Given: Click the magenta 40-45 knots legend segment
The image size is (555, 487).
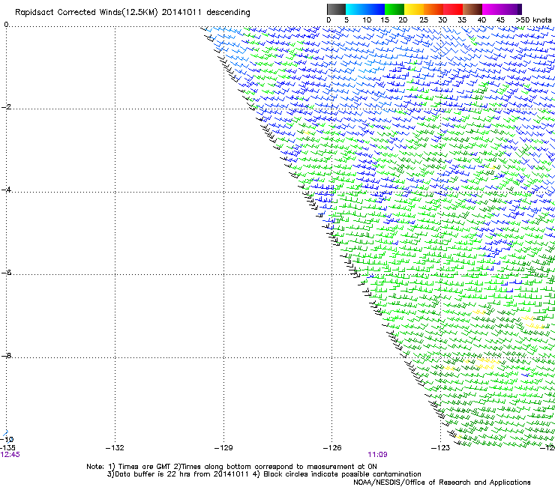Looking at the screenshot, I should pos(492,9).
